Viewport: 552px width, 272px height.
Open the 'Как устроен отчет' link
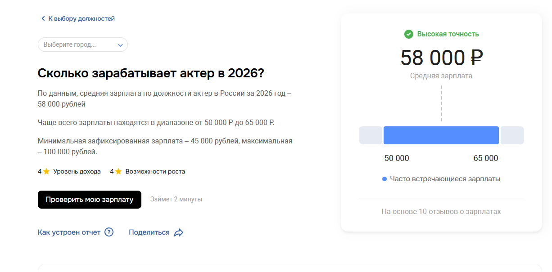point(69,232)
